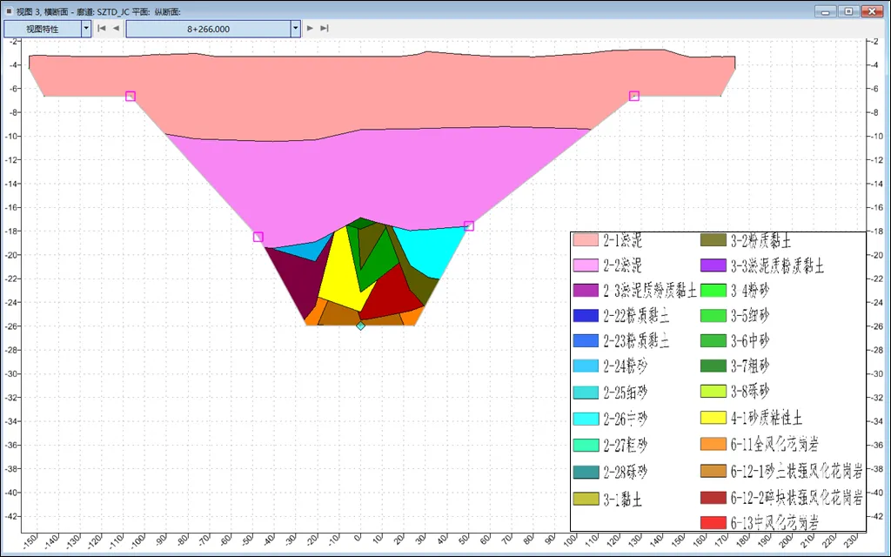
Task: Advance to the next station section
Action: click(x=310, y=29)
